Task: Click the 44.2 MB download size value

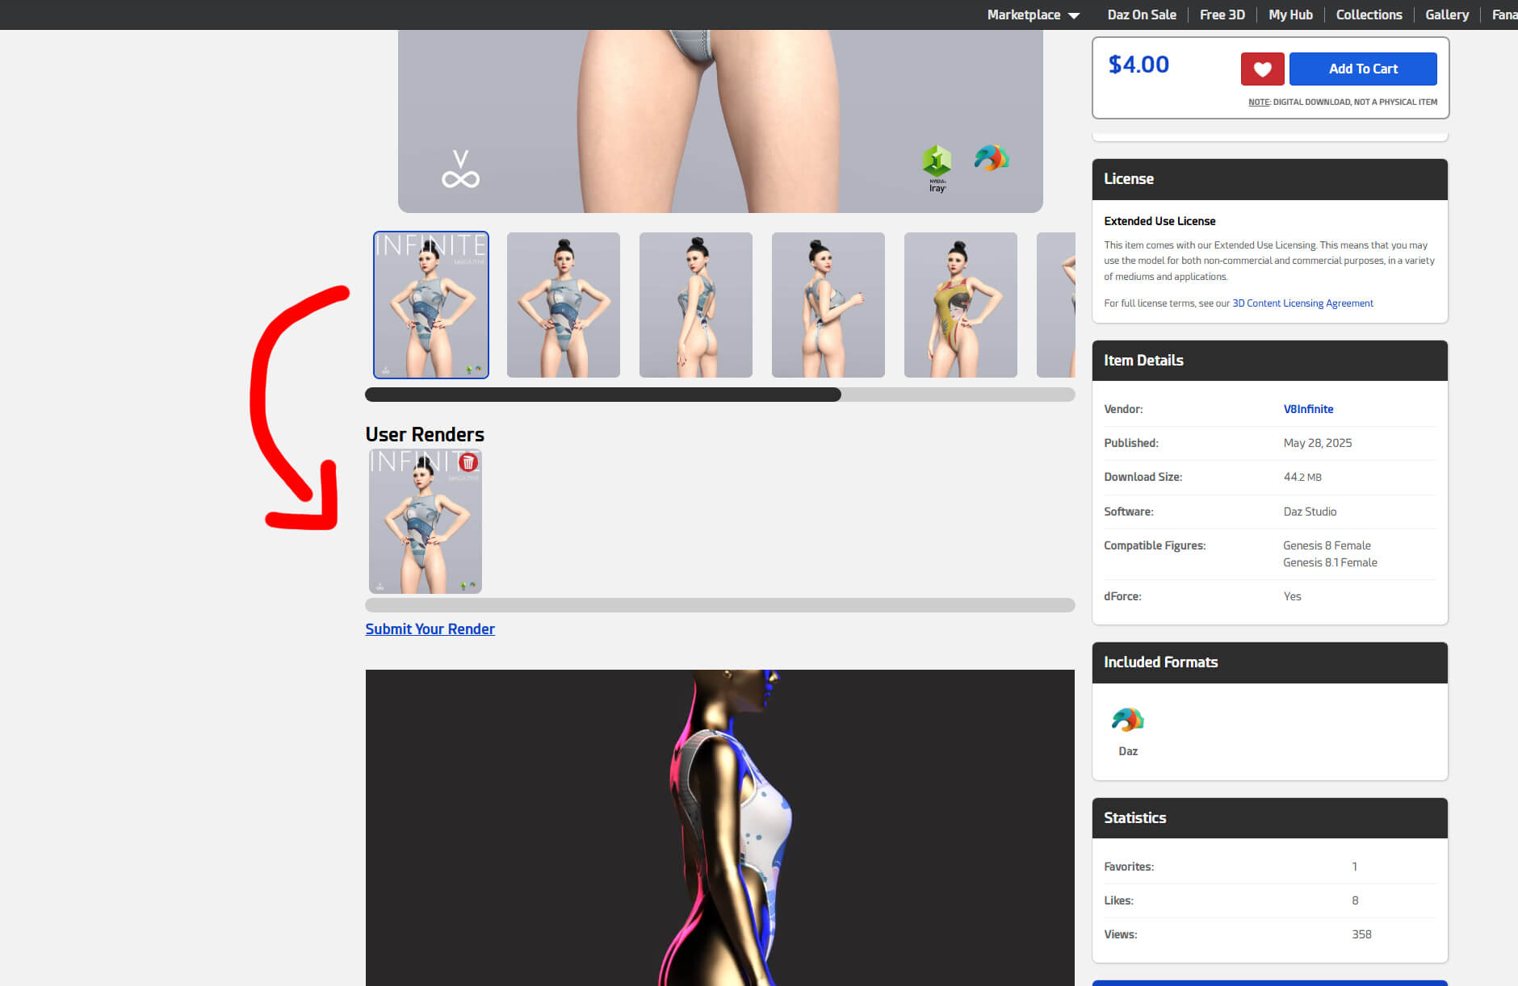Action: (1302, 477)
